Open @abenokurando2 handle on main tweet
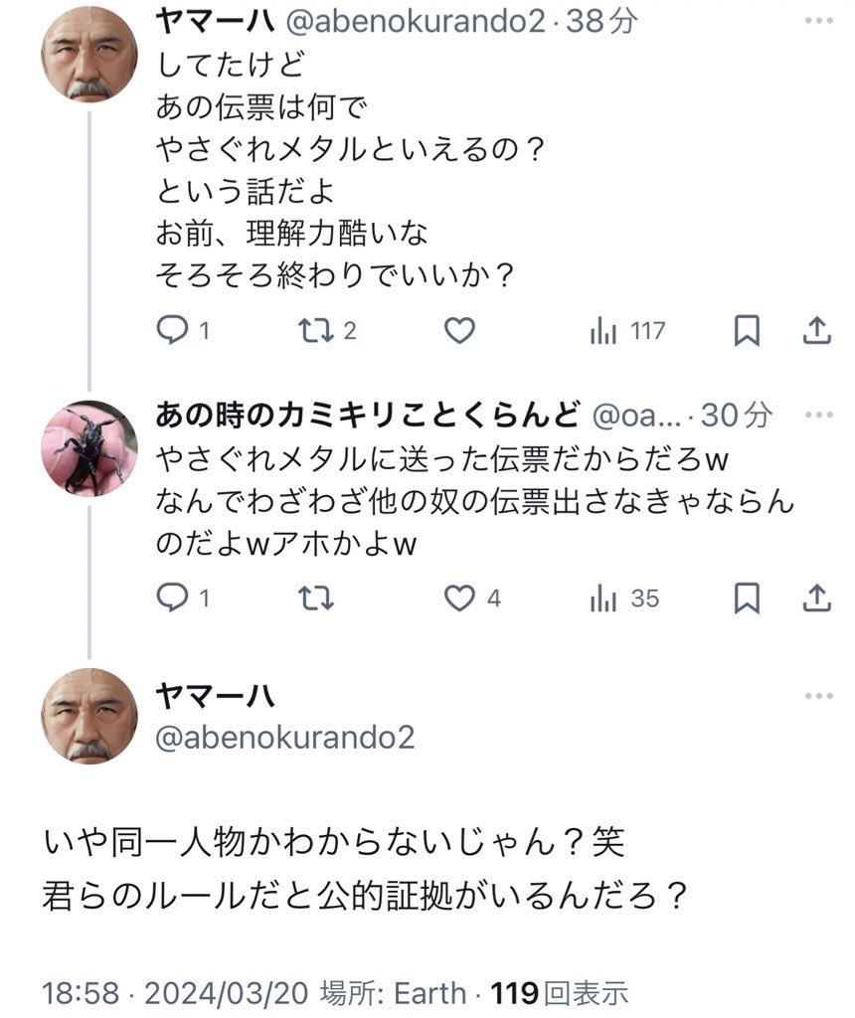The height and width of the screenshot is (1018, 855). coord(285,737)
